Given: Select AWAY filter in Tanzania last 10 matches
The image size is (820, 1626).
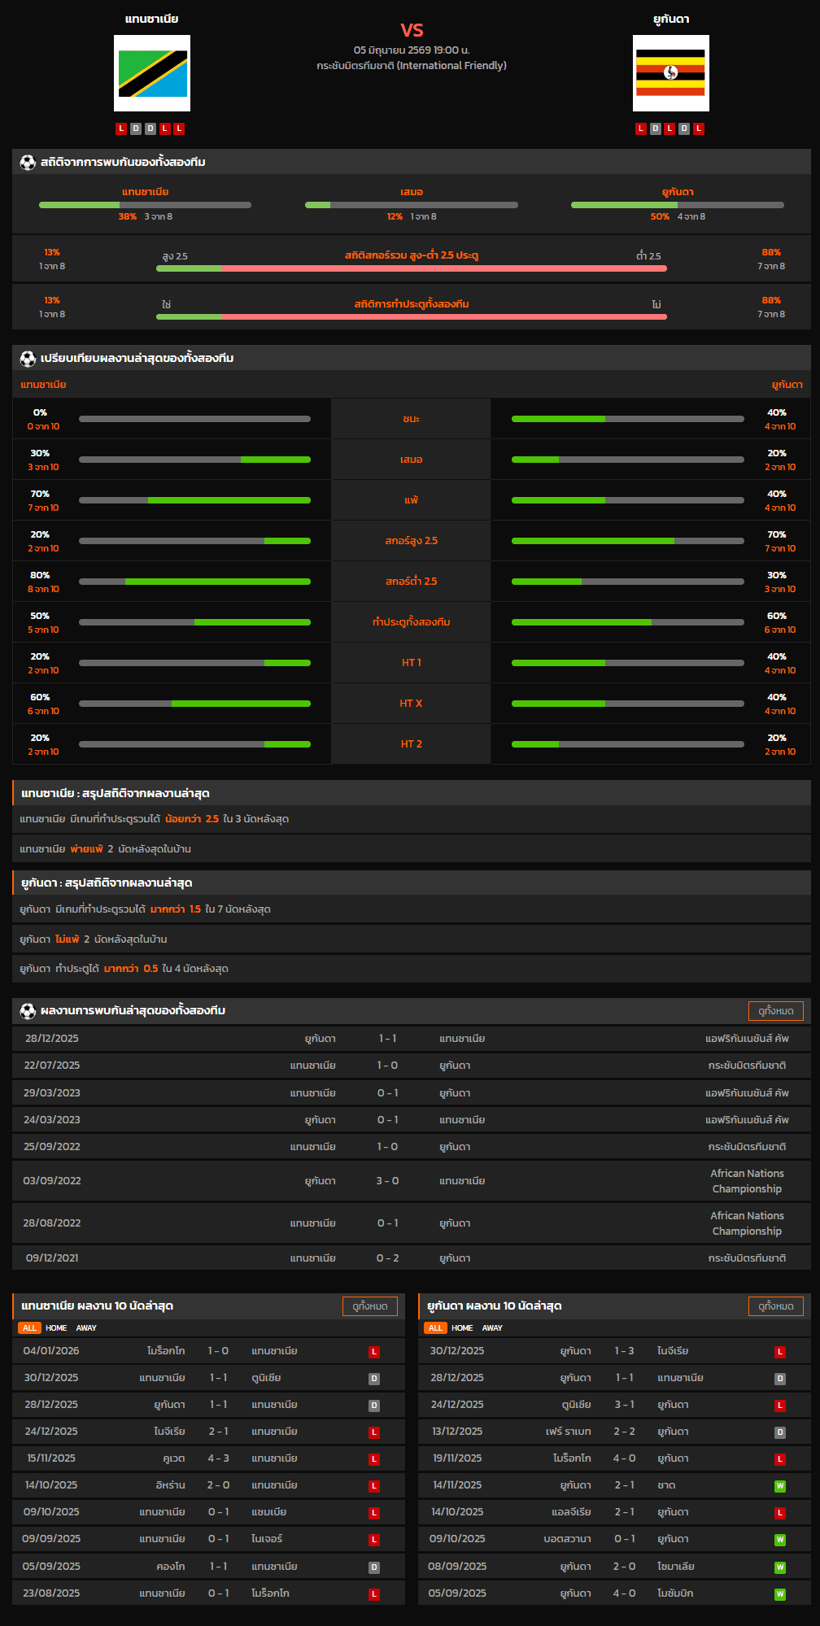Looking at the screenshot, I should 86,1327.
